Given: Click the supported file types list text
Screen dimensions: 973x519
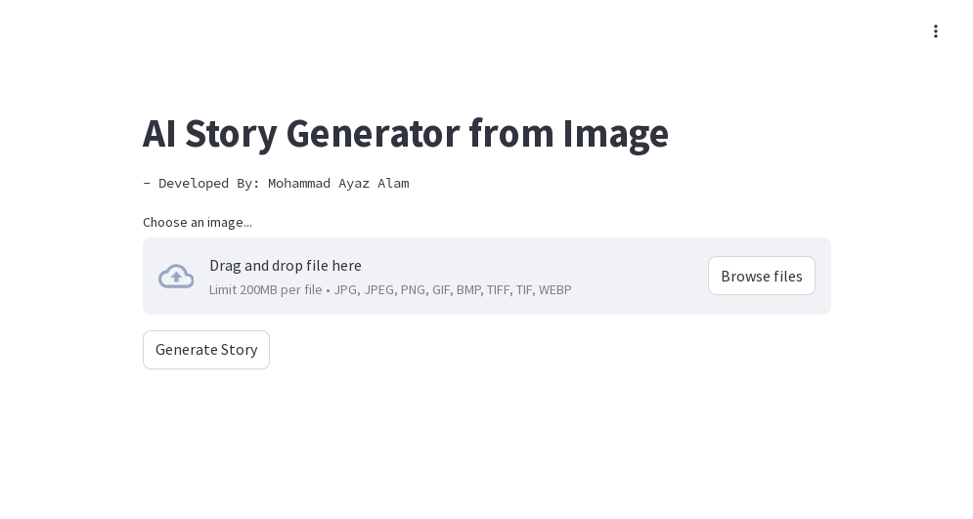Looking at the screenshot, I should [x=453, y=290].
